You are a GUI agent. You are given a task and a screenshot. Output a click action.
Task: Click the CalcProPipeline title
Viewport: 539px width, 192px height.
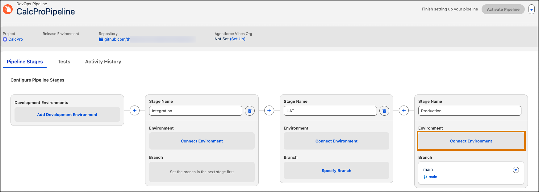(46, 12)
